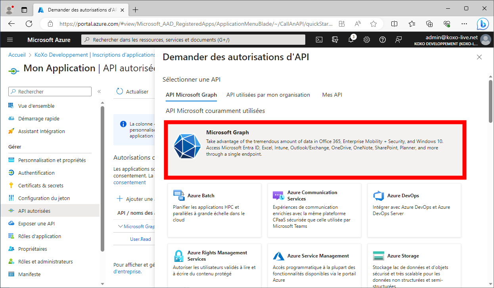Click the Azure DevOps icon
This screenshot has height=288, width=494.
pyautogui.click(x=379, y=196)
